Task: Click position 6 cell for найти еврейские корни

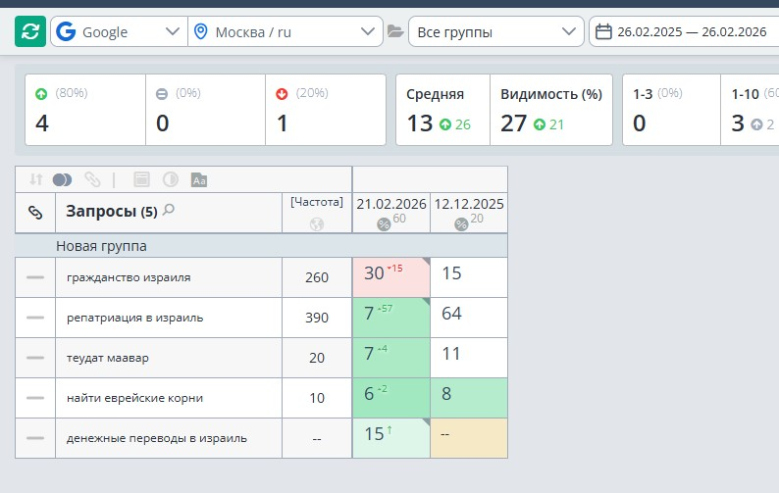Action: tap(391, 398)
